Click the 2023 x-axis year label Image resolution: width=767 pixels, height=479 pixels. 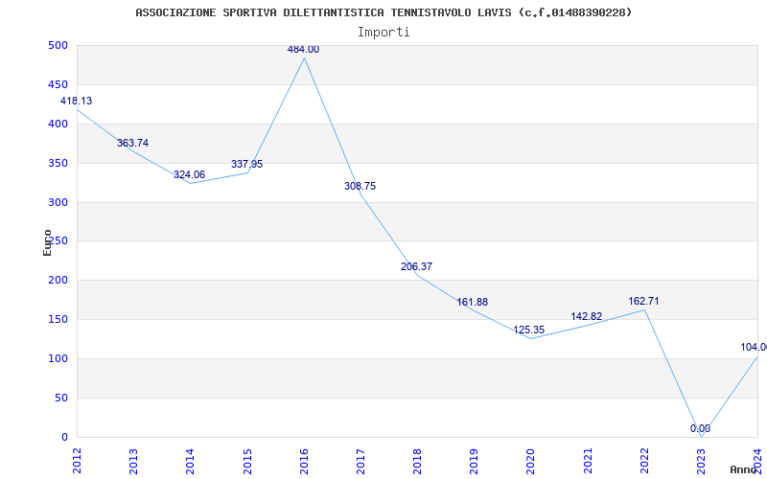coord(701,461)
